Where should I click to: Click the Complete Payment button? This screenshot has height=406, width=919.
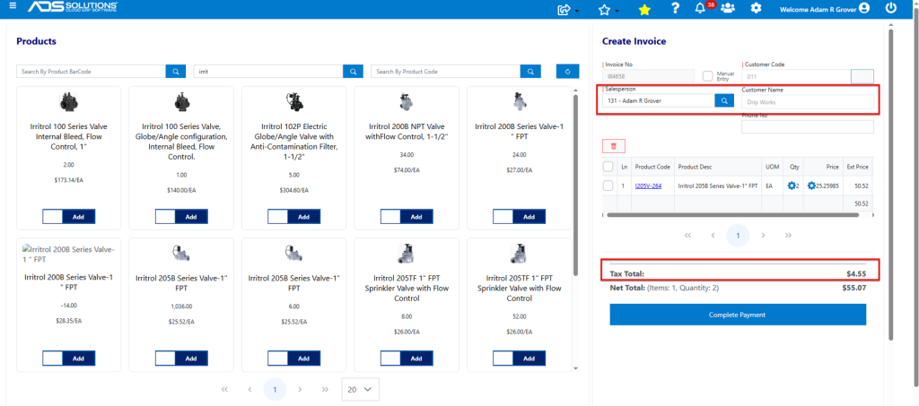pos(738,315)
